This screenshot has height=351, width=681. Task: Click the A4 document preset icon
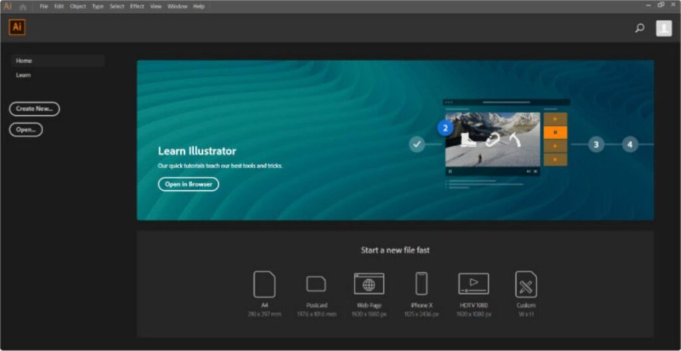264,284
